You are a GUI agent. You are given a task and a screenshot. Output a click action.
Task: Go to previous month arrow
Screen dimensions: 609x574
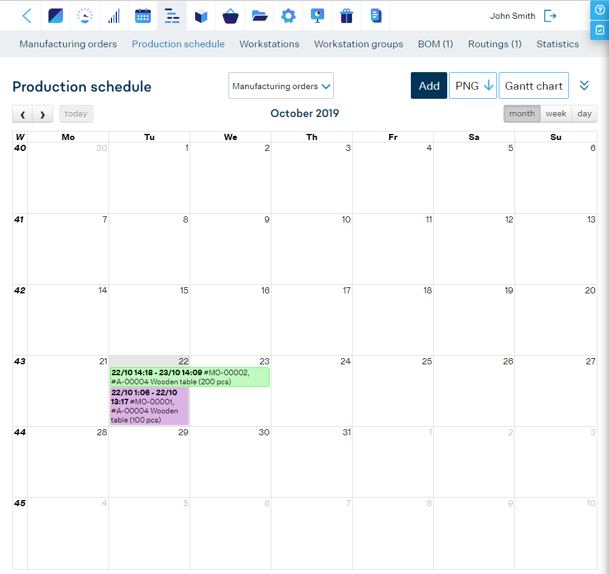[x=22, y=114]
